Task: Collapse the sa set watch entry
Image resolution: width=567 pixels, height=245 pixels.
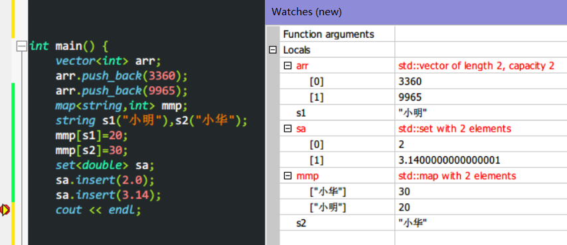Action: [288, 128]
